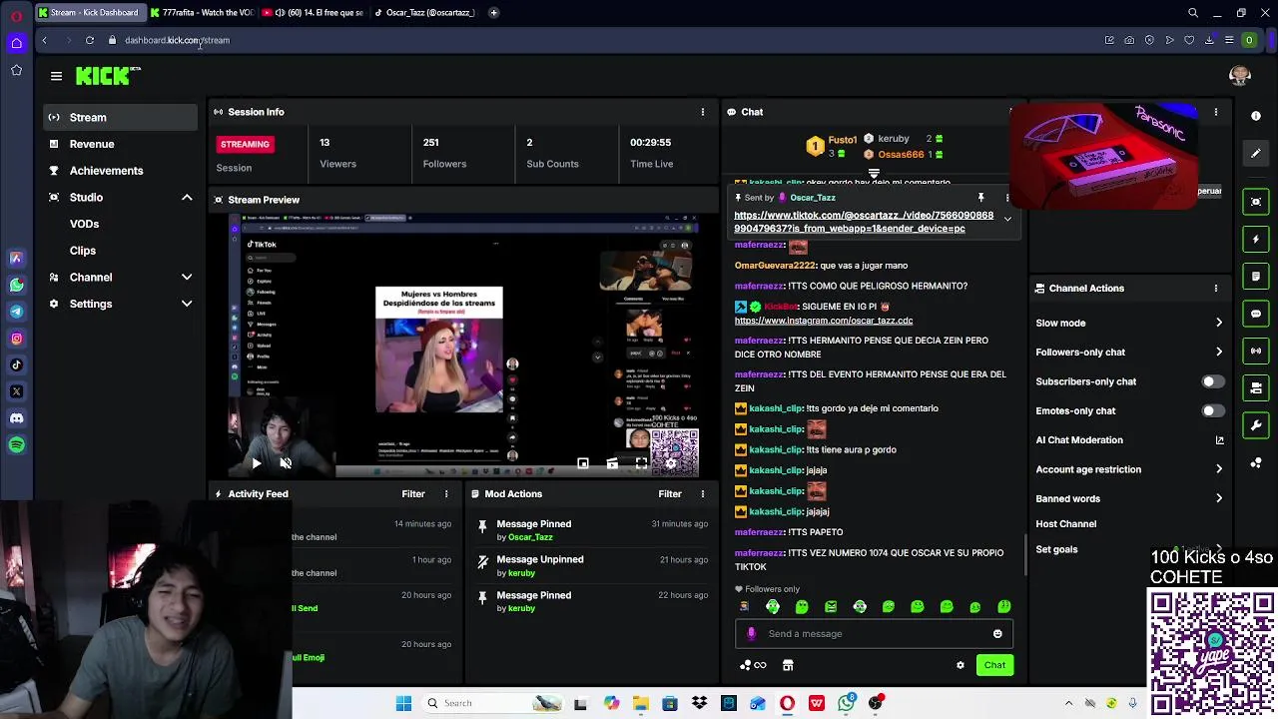
Task: Open Windows Start menu
Action: pyautogui.click(x=403, y=703)
